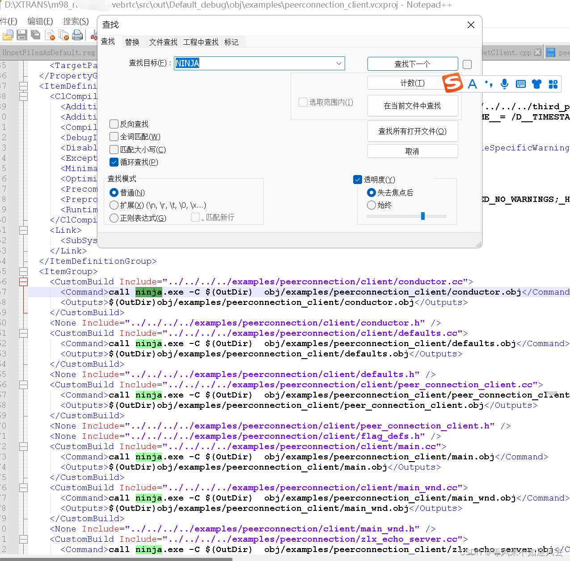Select the 扩展(X) search mode radio

114,205
